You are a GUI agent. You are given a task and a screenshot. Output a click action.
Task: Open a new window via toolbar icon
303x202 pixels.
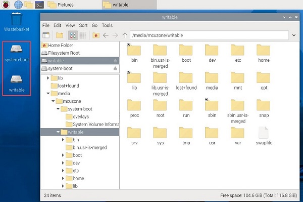(x=46, y=35)
